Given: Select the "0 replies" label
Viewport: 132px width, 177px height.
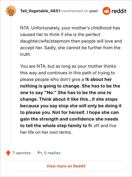Looking at the screenshot, I should (x=52, y=153).
